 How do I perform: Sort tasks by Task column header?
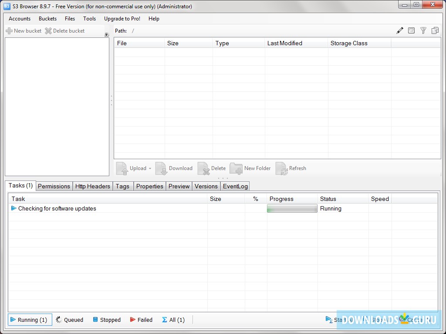(108, 199)
